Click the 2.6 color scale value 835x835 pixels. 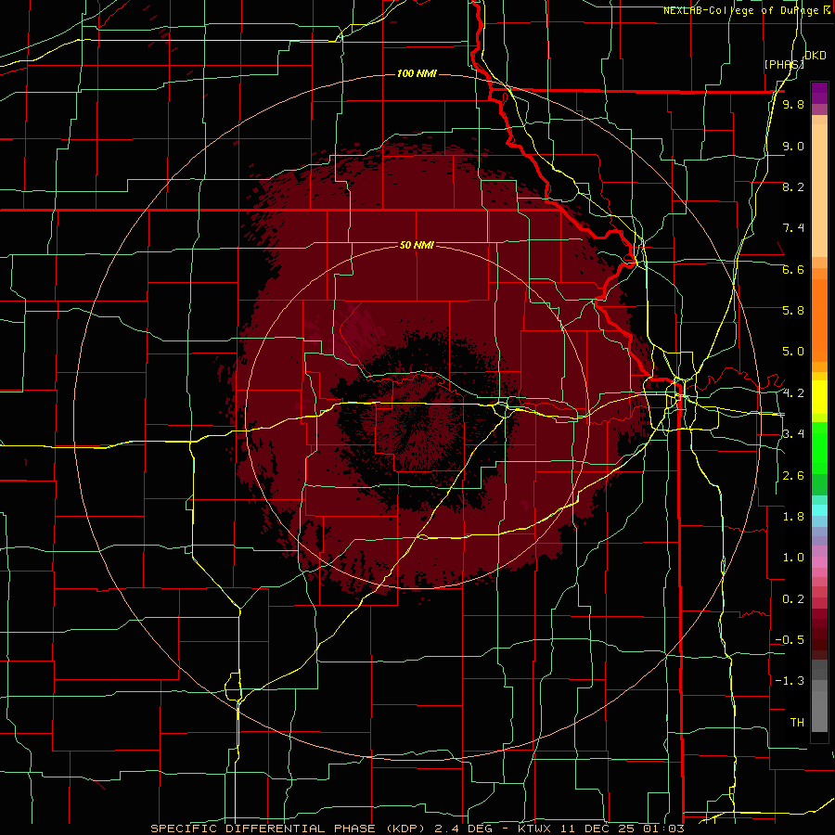[793, 476]
